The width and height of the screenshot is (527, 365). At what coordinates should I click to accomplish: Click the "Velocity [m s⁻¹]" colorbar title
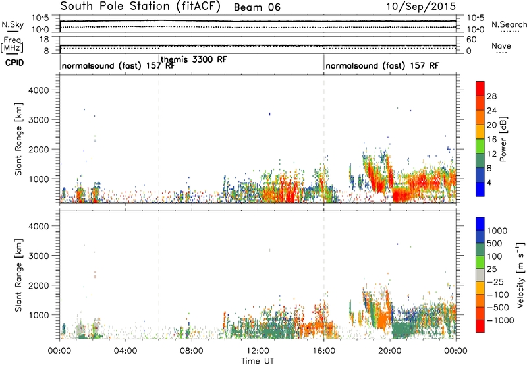[x=520, y=275]
